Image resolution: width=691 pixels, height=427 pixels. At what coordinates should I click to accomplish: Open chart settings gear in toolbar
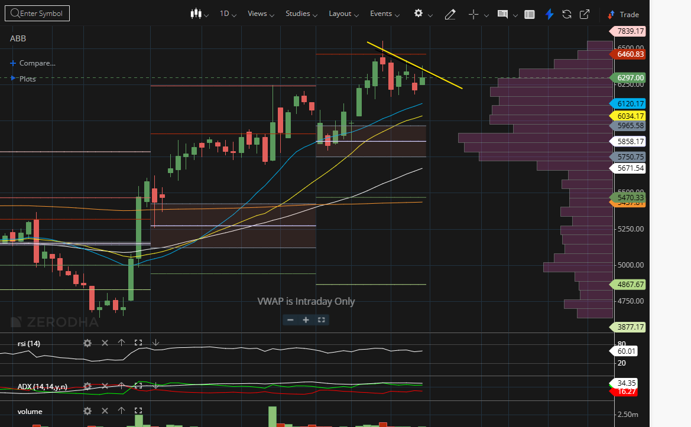pyautogui.click(x=419, y=13)
